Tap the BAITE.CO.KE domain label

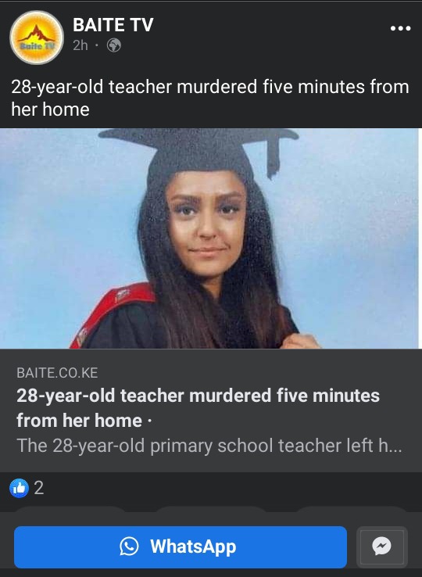point(57,373)
